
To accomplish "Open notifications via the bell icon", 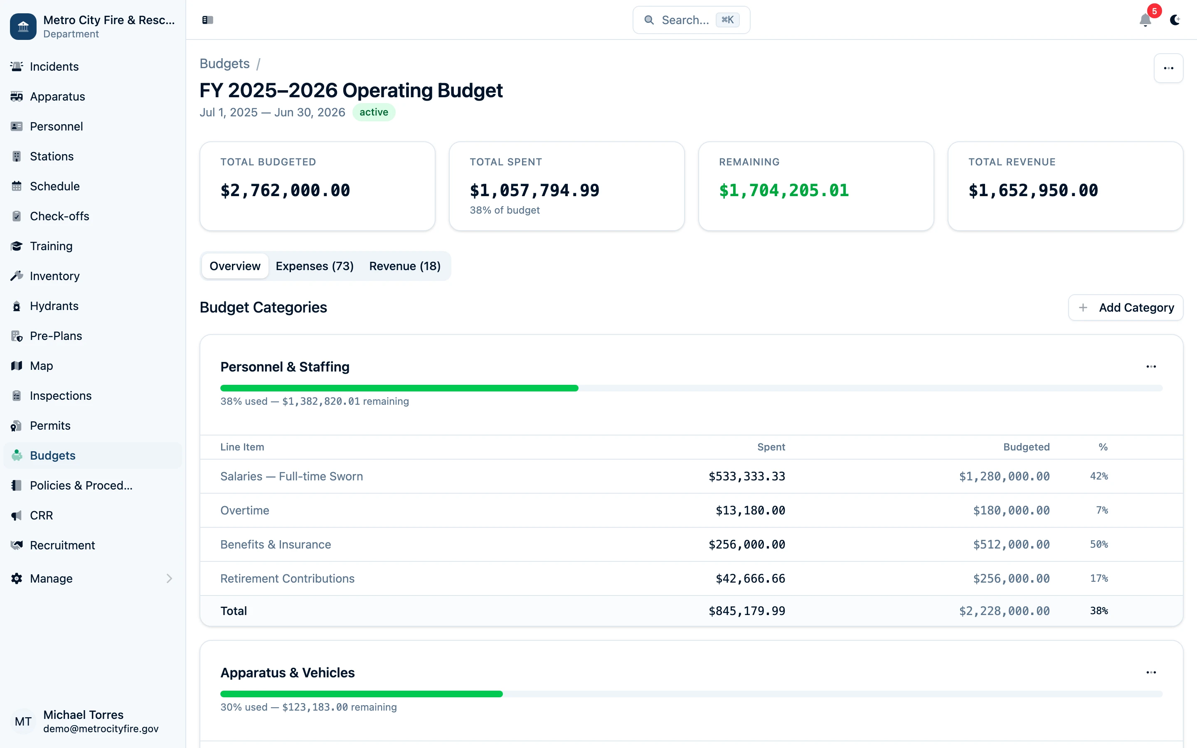I will 1145,21.
